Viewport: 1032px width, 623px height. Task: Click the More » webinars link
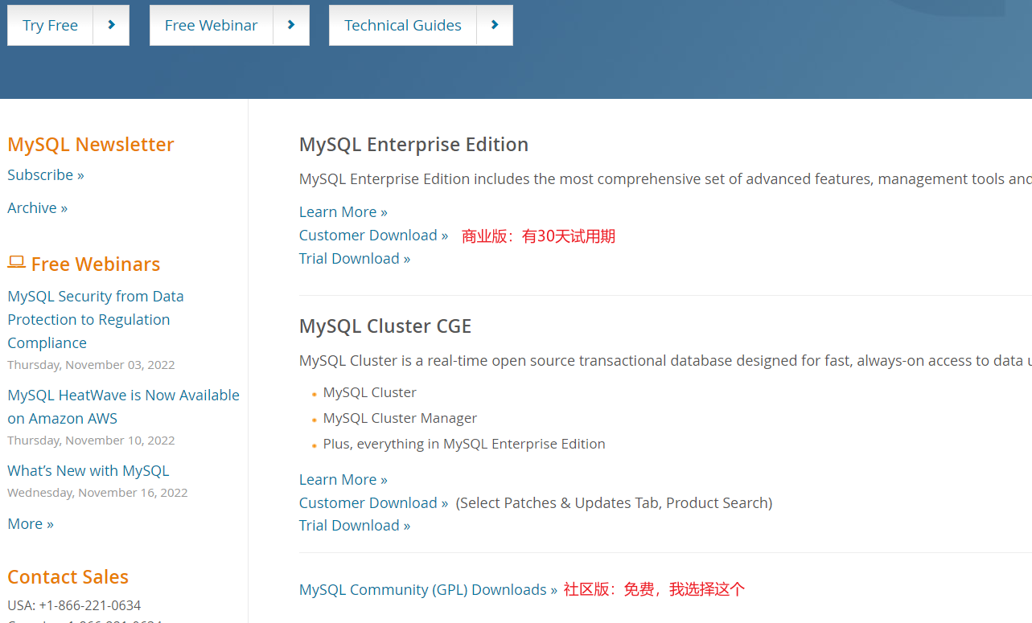tap(31, 524)
